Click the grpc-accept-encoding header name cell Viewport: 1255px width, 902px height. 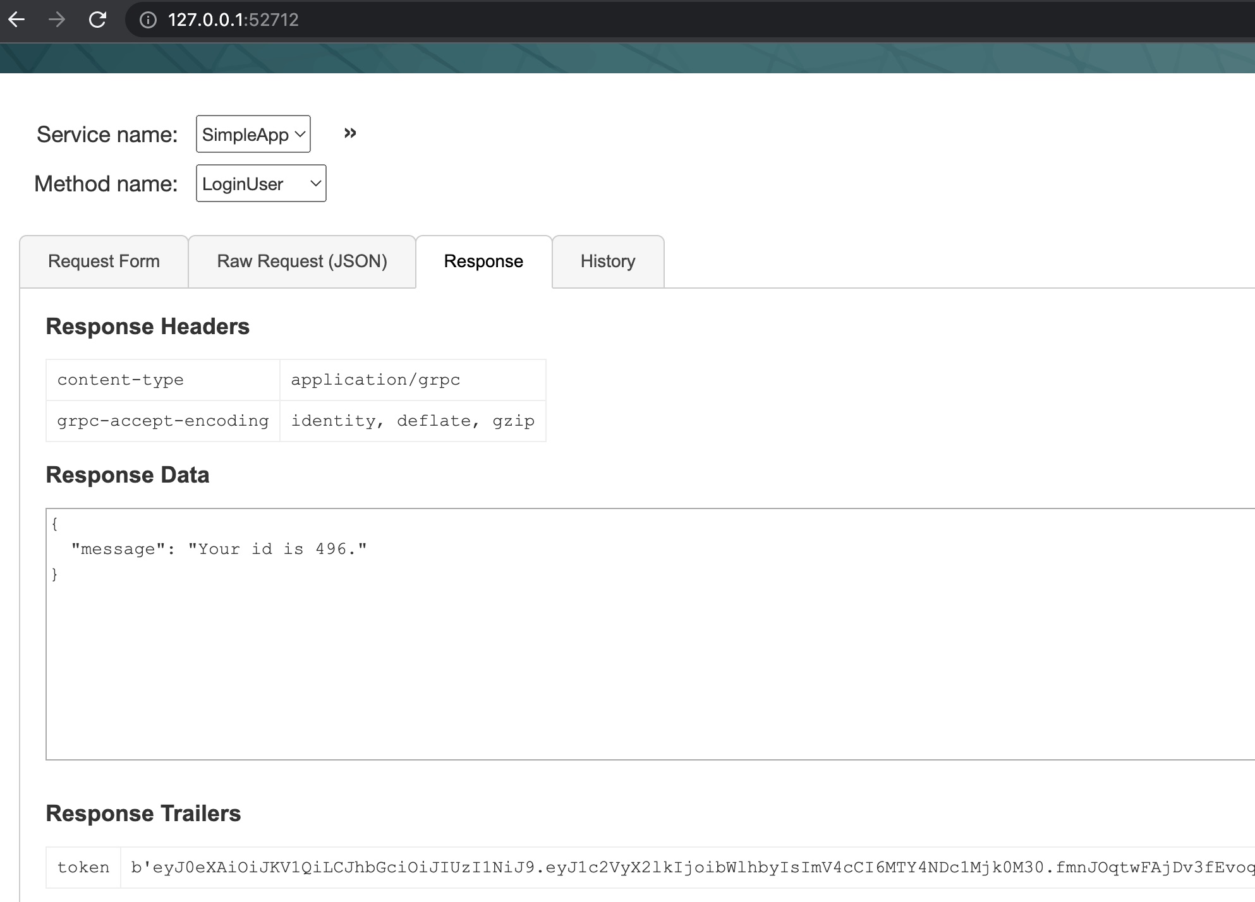[162, 421]
